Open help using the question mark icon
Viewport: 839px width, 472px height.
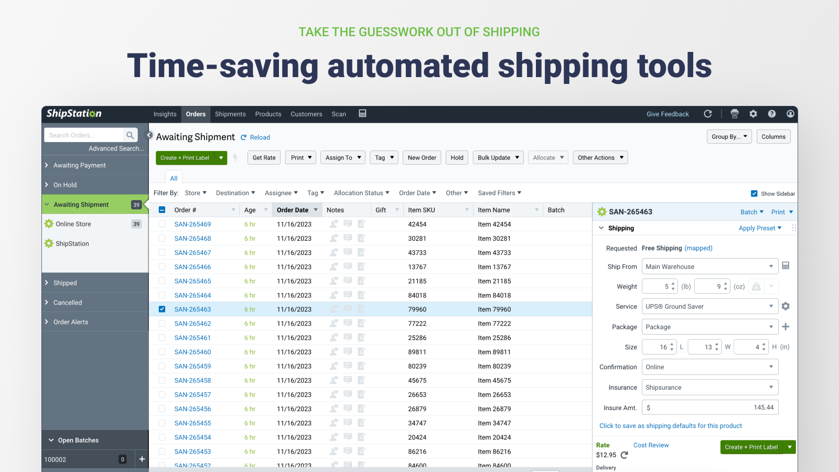coord(771,114)
